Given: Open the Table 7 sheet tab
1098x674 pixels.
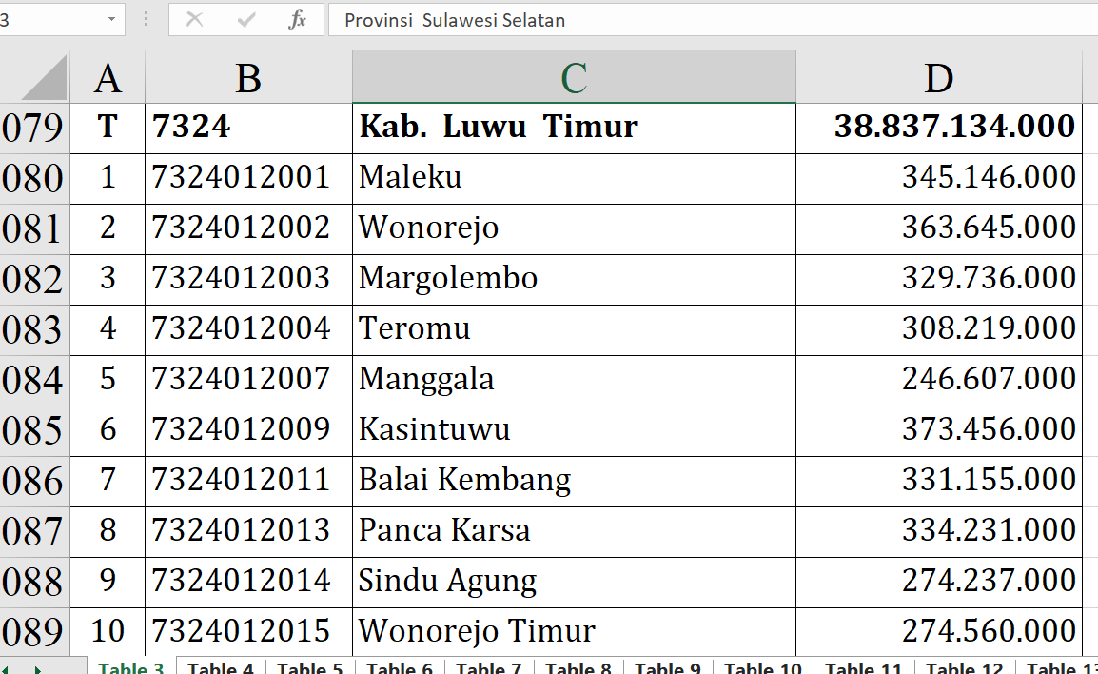Looking at the screenshot, I should (489, 668).
